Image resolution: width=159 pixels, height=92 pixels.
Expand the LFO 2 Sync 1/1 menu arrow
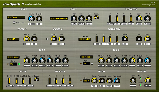pos(81,64)
